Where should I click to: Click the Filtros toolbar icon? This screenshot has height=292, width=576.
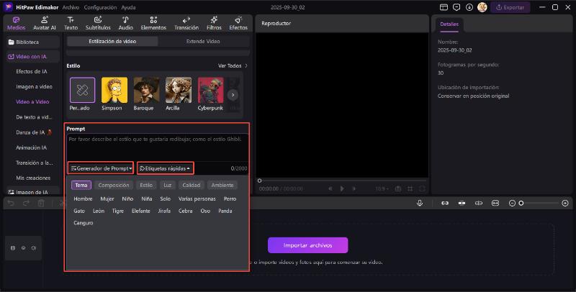[x=214, y=23]
